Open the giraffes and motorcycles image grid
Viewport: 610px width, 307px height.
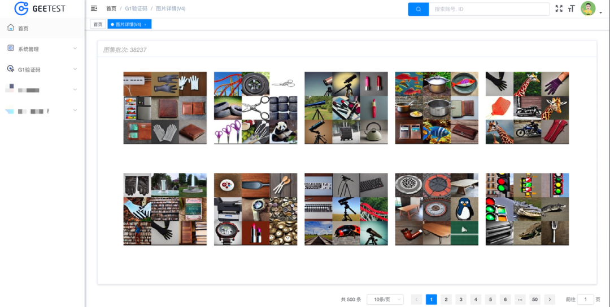tap(527, 108)
